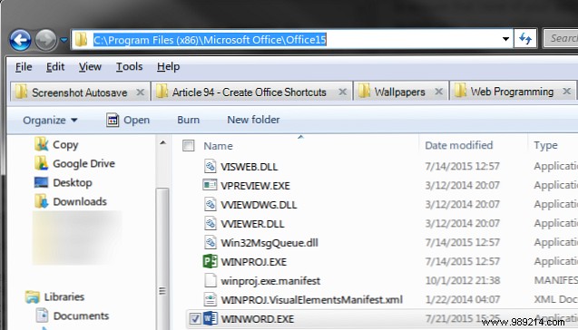
Task: Open the Edit menu
Action: pyautogui.click(x=55, y=67)
